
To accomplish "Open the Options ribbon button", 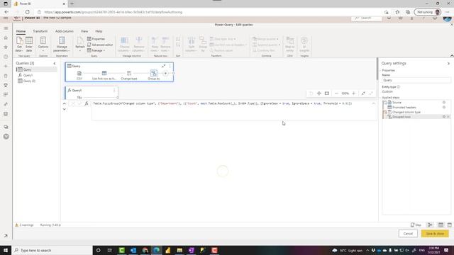I will 43,44.
